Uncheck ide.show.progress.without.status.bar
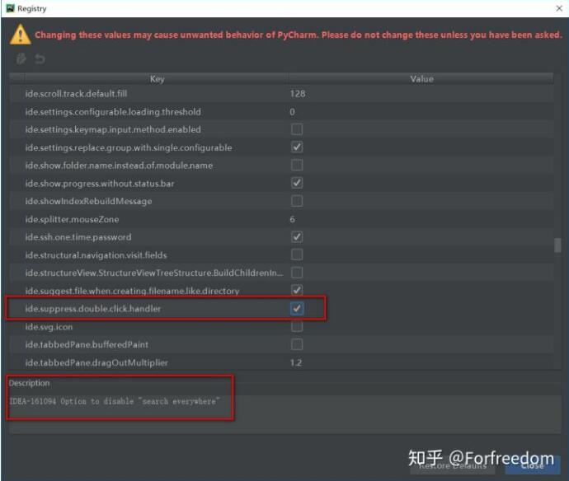 297,183
